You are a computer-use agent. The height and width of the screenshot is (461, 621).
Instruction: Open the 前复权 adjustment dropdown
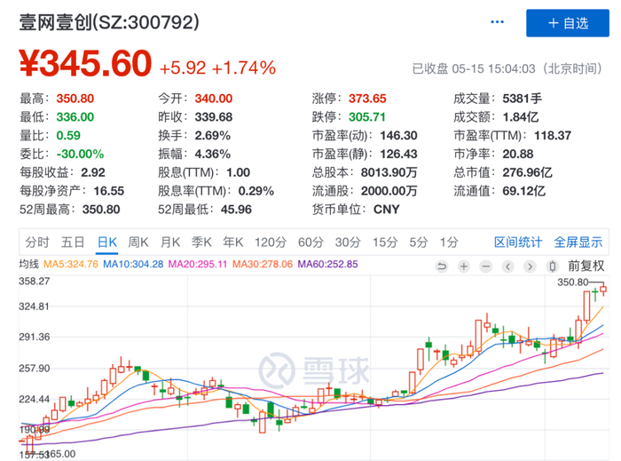586,266
